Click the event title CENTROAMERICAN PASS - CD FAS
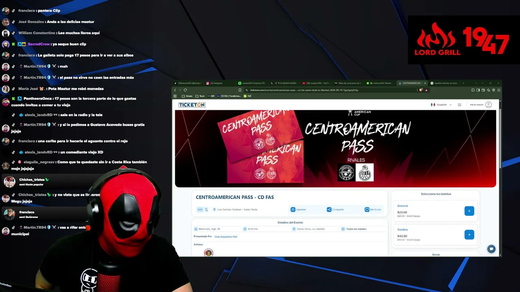 pyautogui.click(x=235, y=198)
